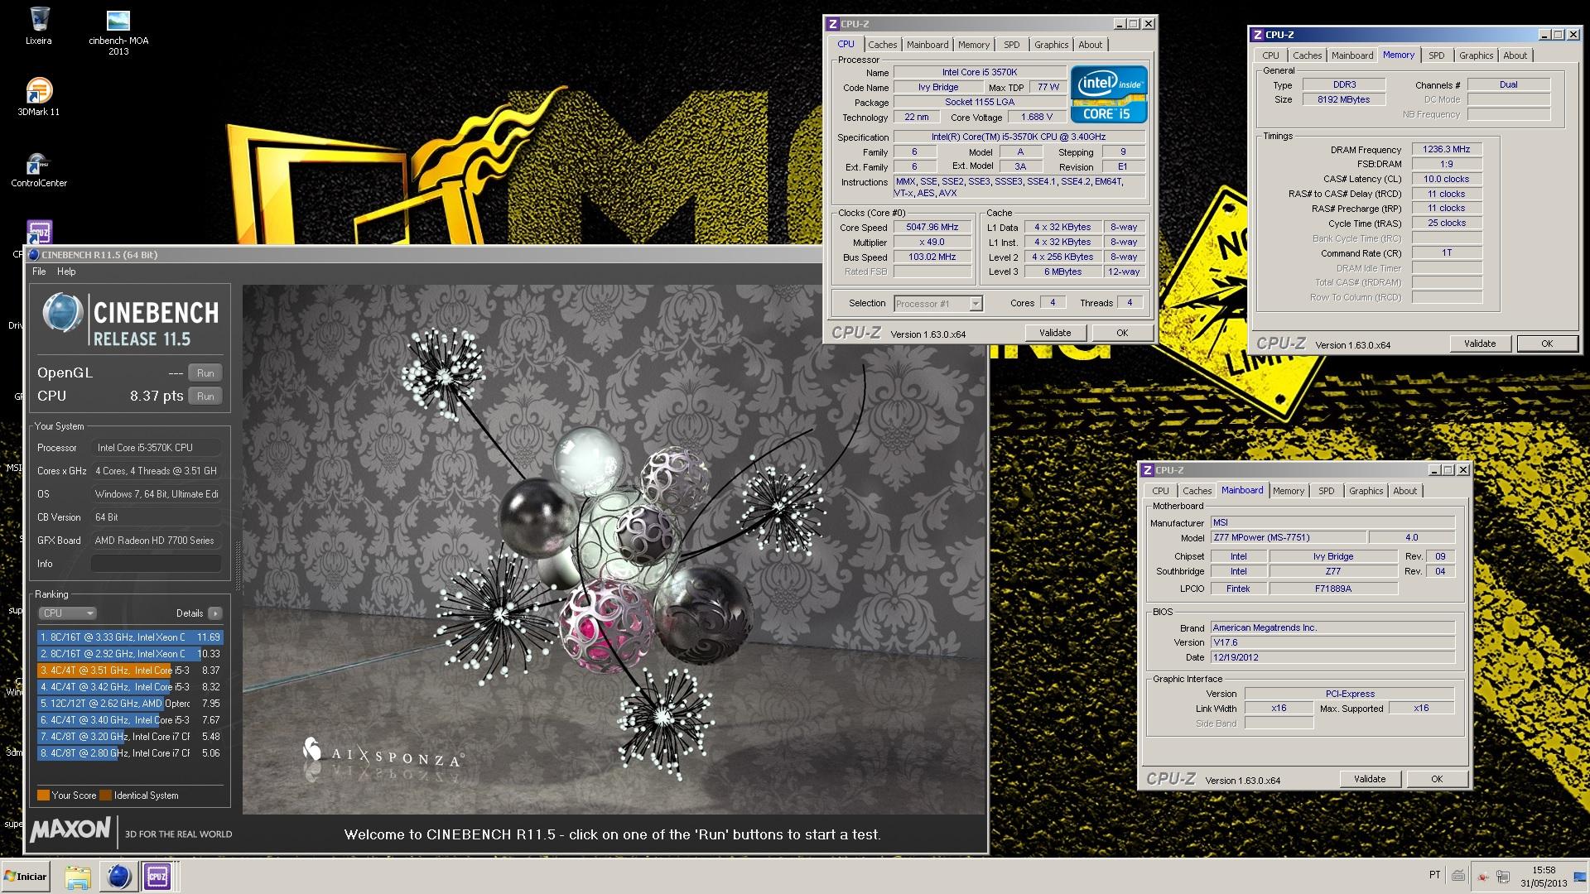1590x894 pixels.
Task: Click OK in Memory CPU-Z window
Action: (x=1547, y=344)
